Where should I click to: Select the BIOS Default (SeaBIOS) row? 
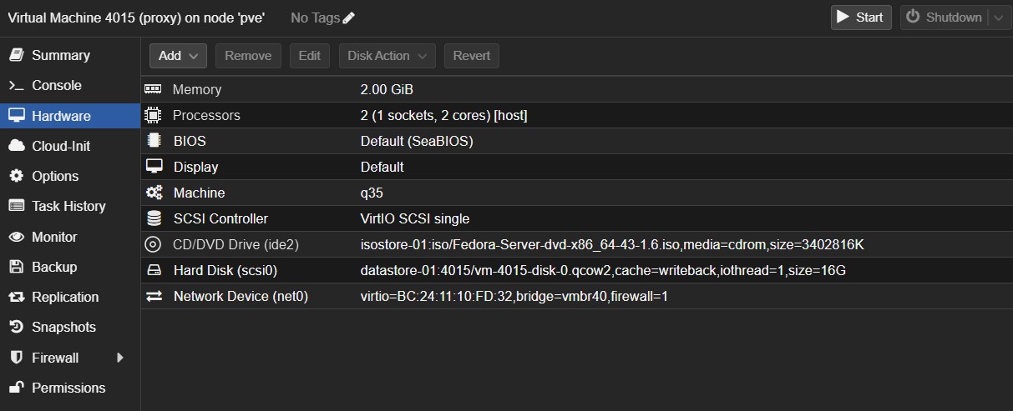416,141
